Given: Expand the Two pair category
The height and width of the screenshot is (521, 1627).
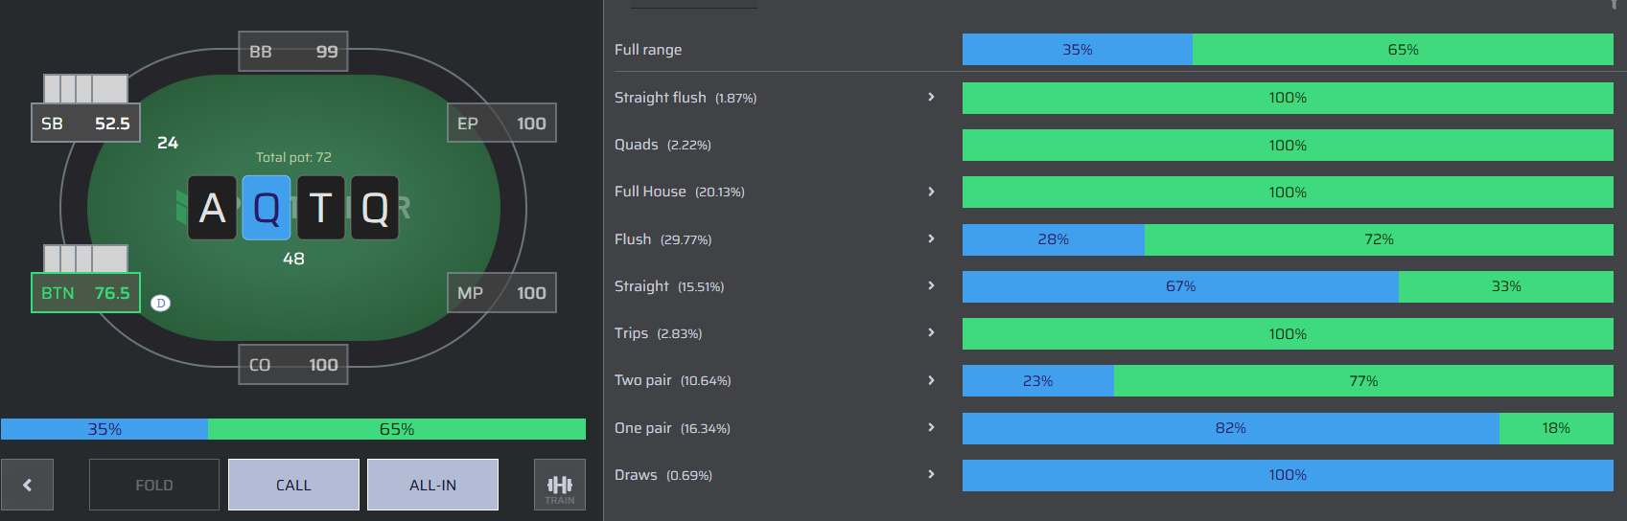Looking at the screenshot, I should [931, 380].
